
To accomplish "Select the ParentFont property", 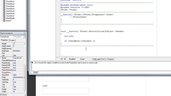I will [12, 67].
